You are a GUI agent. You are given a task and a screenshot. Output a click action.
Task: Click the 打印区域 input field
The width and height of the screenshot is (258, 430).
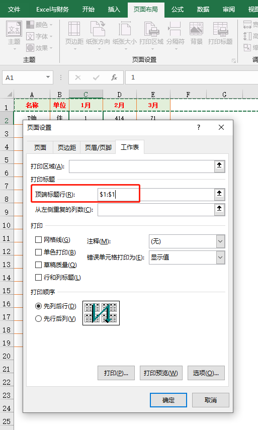141,166
